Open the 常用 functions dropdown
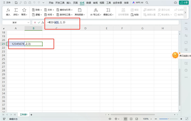 pyautogui.click(x=24, y=12)
